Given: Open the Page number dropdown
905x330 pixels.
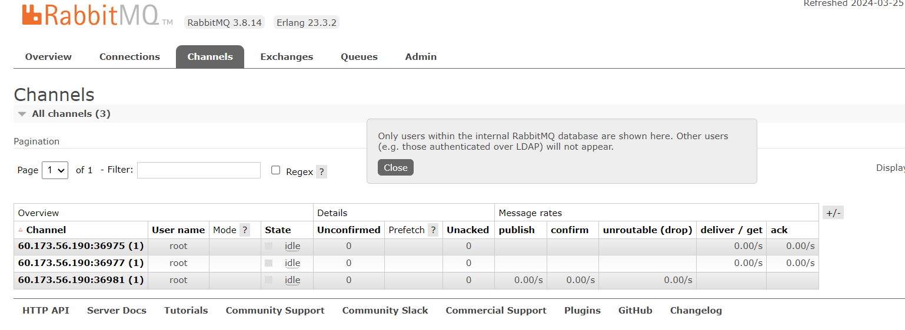Looking at the screenshot, I should [x=55, y=170].
